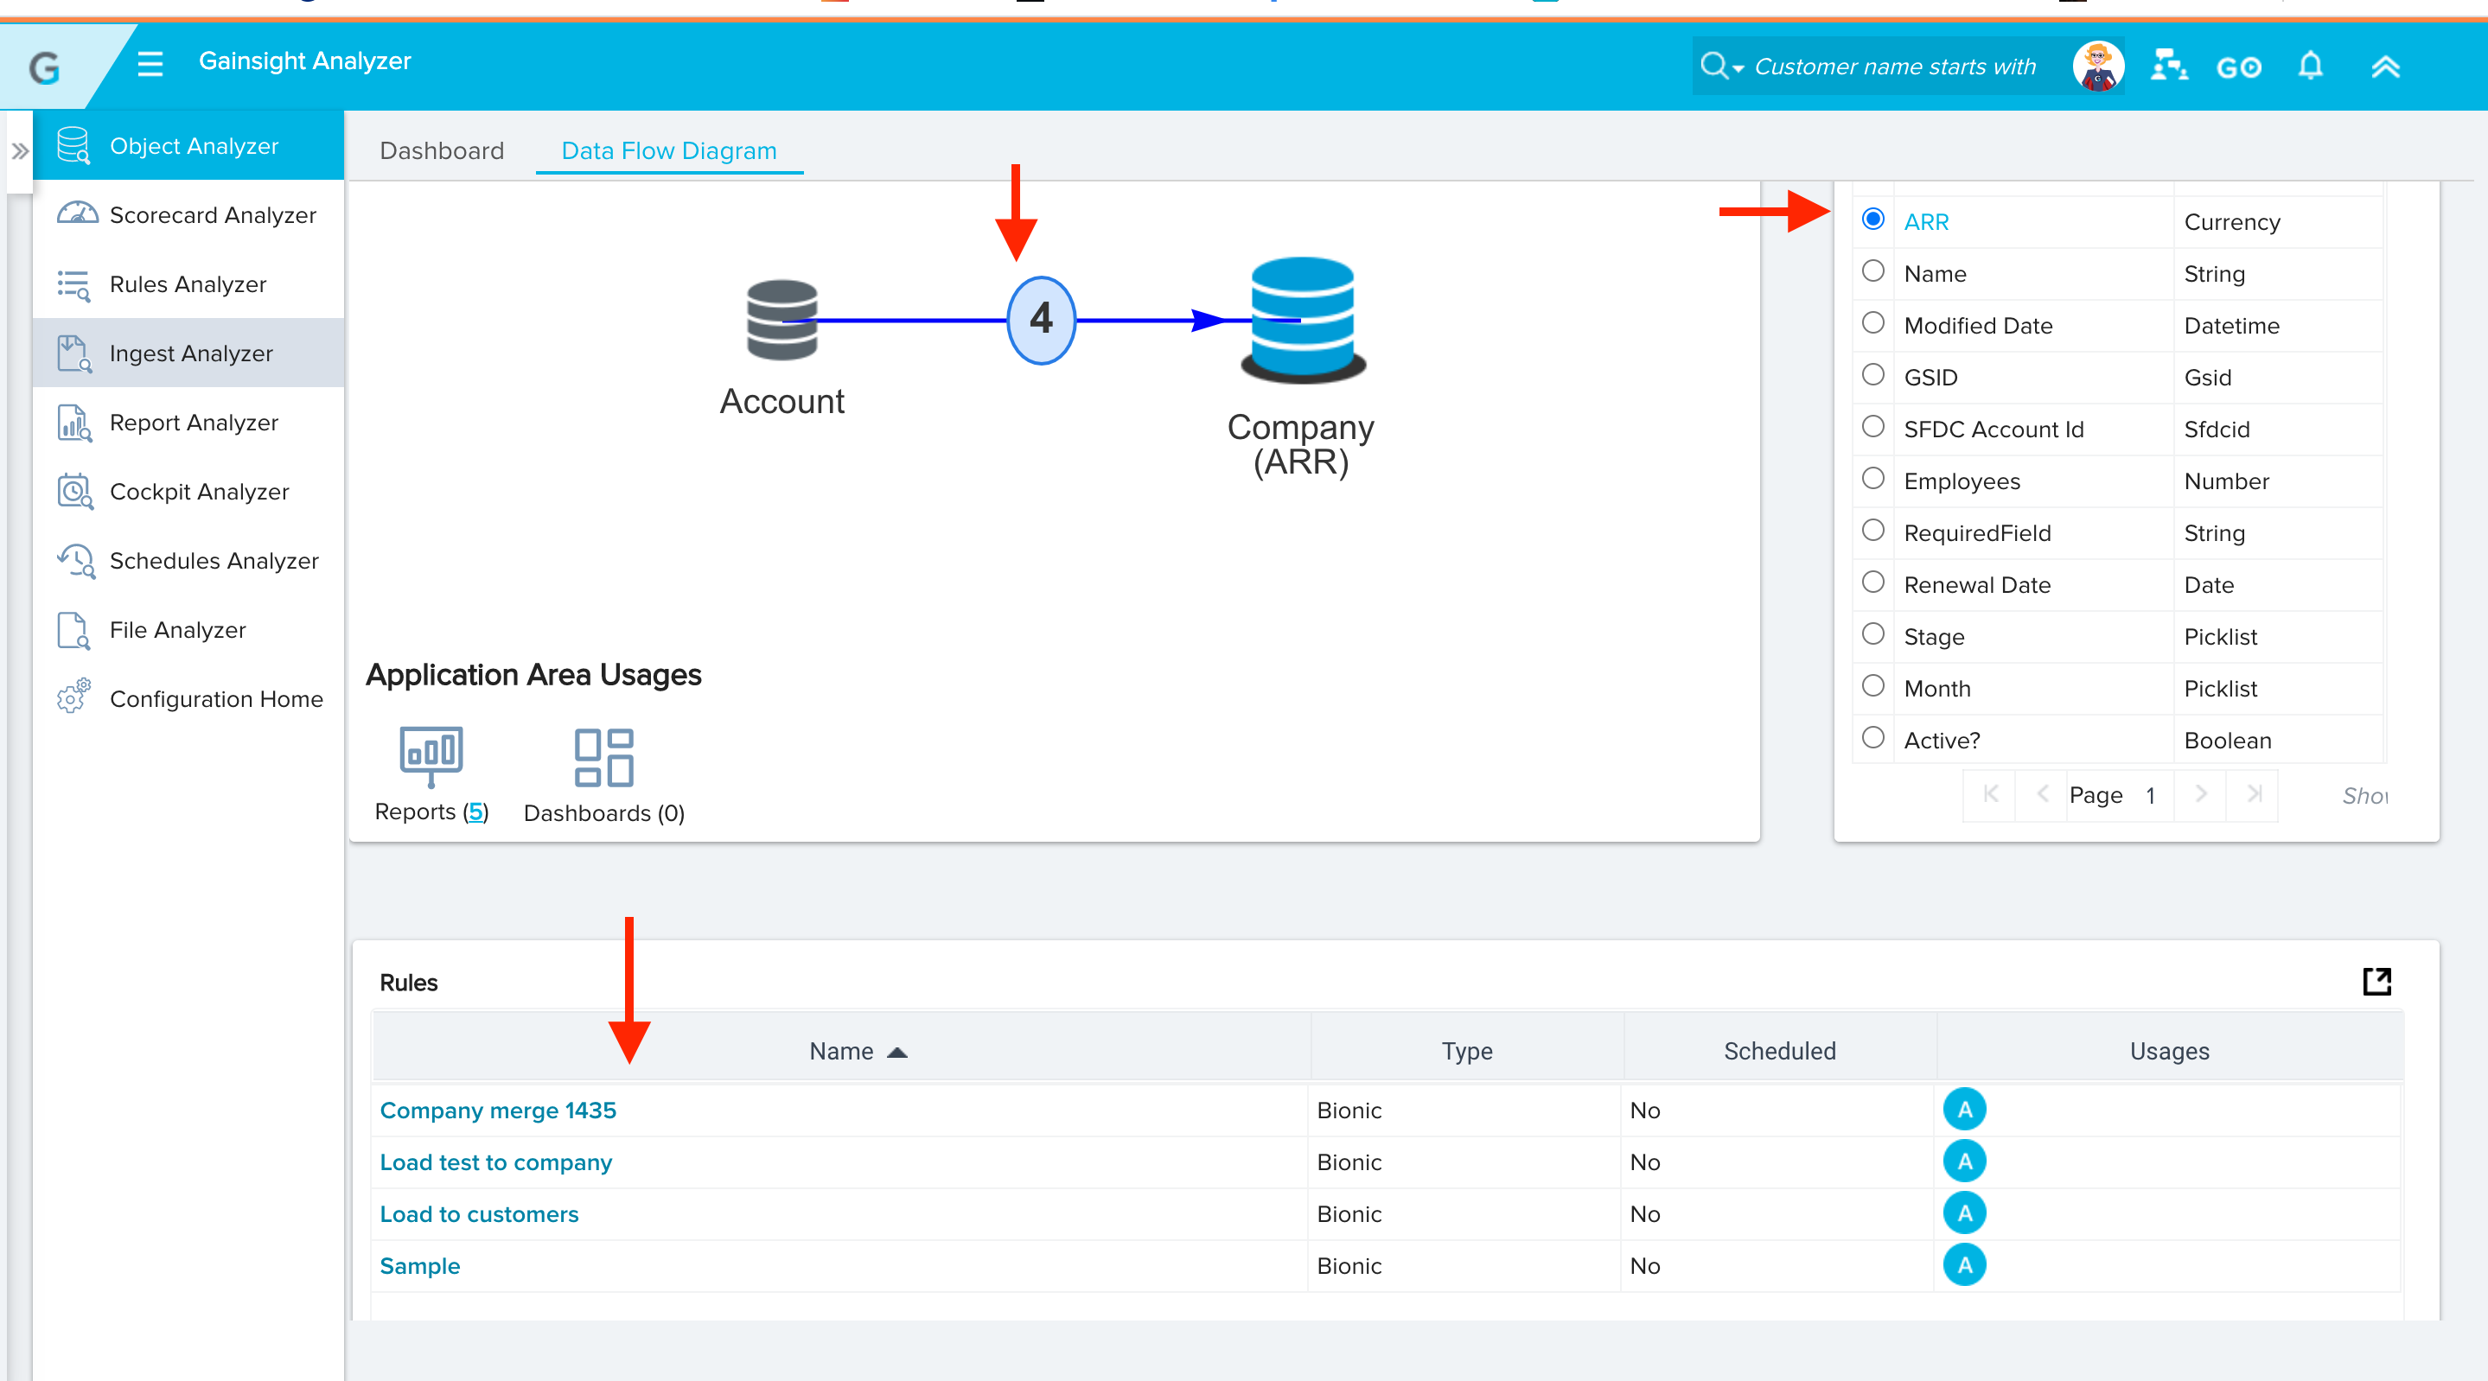Click the GO icon in header
The image size is (2488, 1381).
point(2238,67)
